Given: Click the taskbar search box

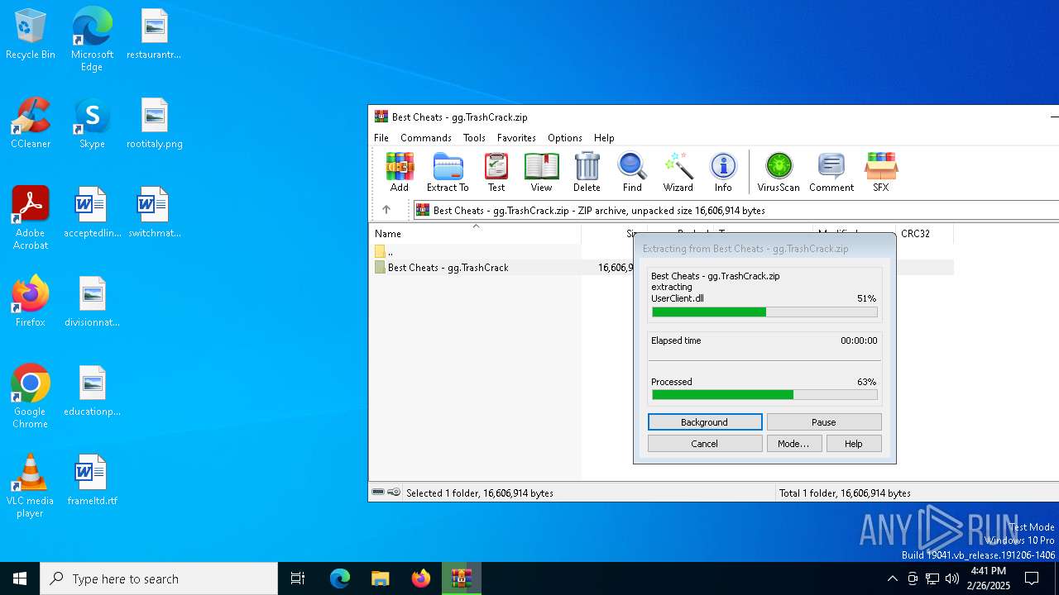Looking at the screenshot, I should (159, 578).
